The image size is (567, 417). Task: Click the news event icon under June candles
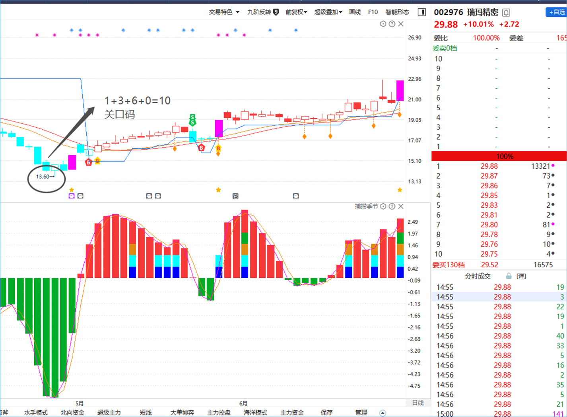click(x=235, y=196)
